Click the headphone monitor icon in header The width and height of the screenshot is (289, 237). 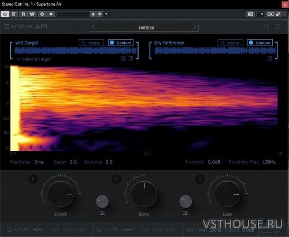tap(266, 27)
